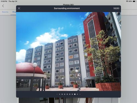Screen dimensions: 137x103
Task: Close the photo viewer with the X icon
Action: click(x=19, y=8)
